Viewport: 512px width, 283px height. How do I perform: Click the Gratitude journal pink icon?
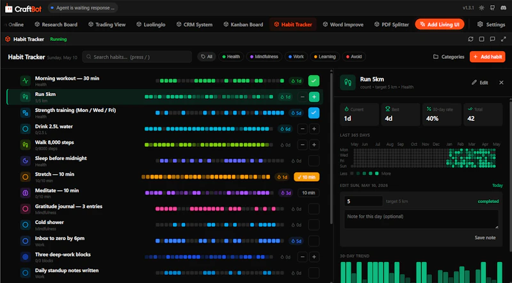point(25,209)
